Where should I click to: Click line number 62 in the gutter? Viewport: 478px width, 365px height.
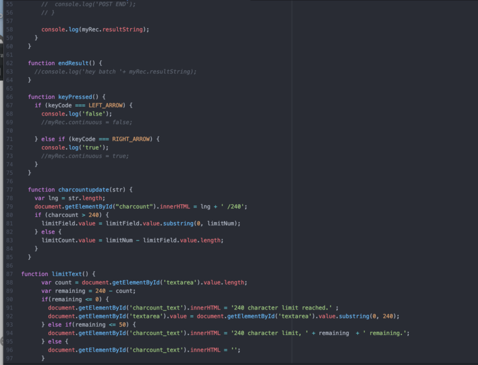click(x=10, y=63)
